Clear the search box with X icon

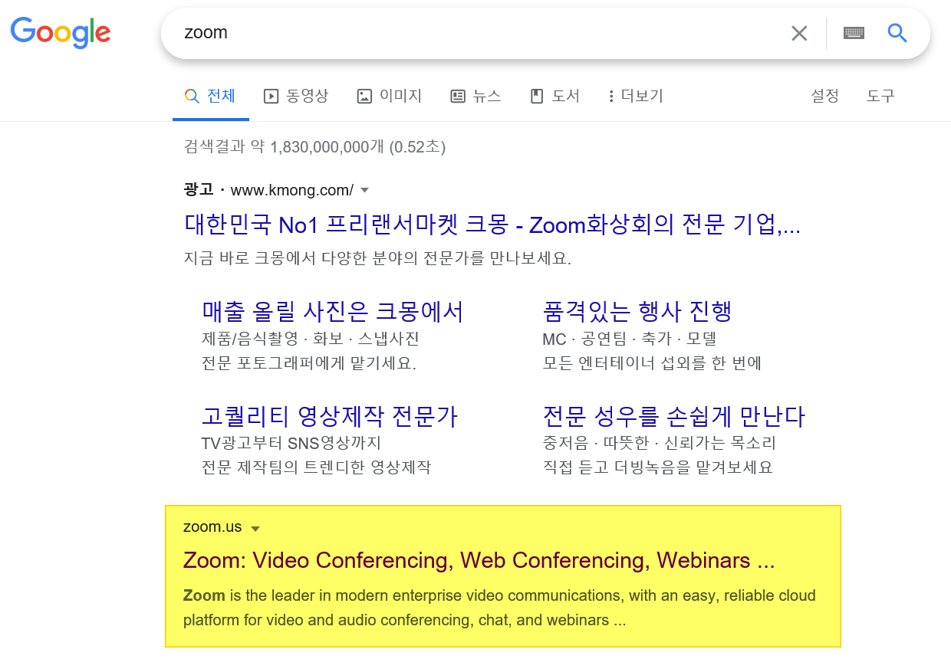pos(799,33)
